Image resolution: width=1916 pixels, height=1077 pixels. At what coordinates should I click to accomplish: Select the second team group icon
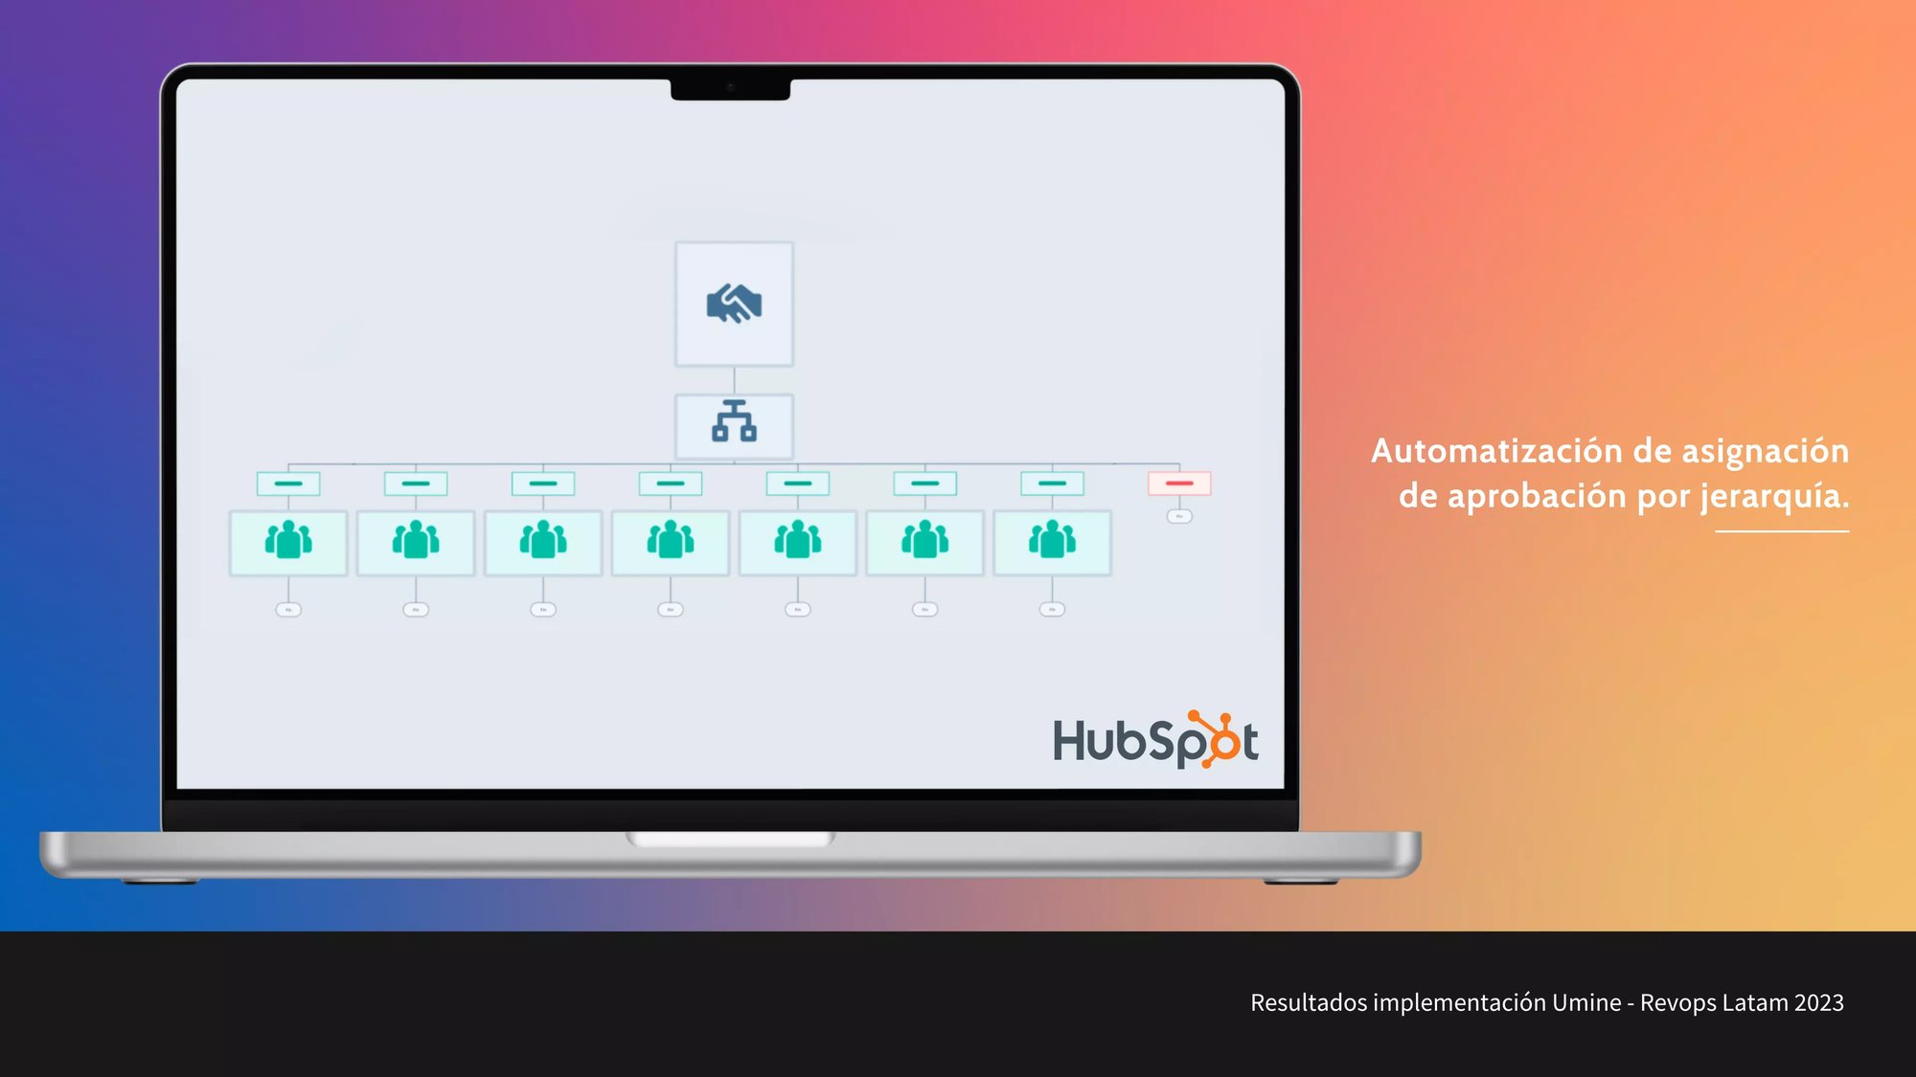click(415, 541)
